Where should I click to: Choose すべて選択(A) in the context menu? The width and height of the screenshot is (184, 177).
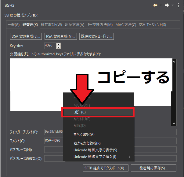84,134
